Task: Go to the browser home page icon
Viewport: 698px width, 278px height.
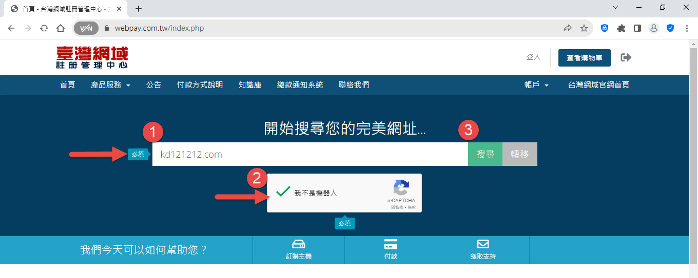Action: [x=61, y=28]
